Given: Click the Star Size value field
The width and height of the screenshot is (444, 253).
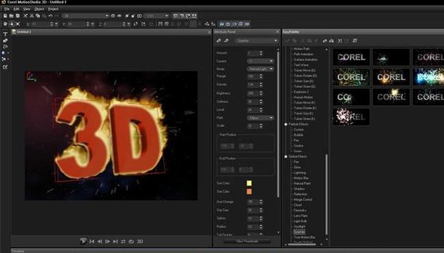Looking at the screenshot, I should pos(253,210).
